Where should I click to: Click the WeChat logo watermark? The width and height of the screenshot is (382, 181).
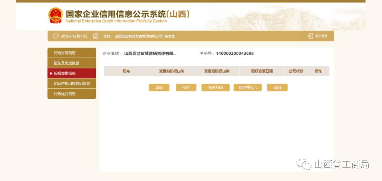tap(304, 164)
